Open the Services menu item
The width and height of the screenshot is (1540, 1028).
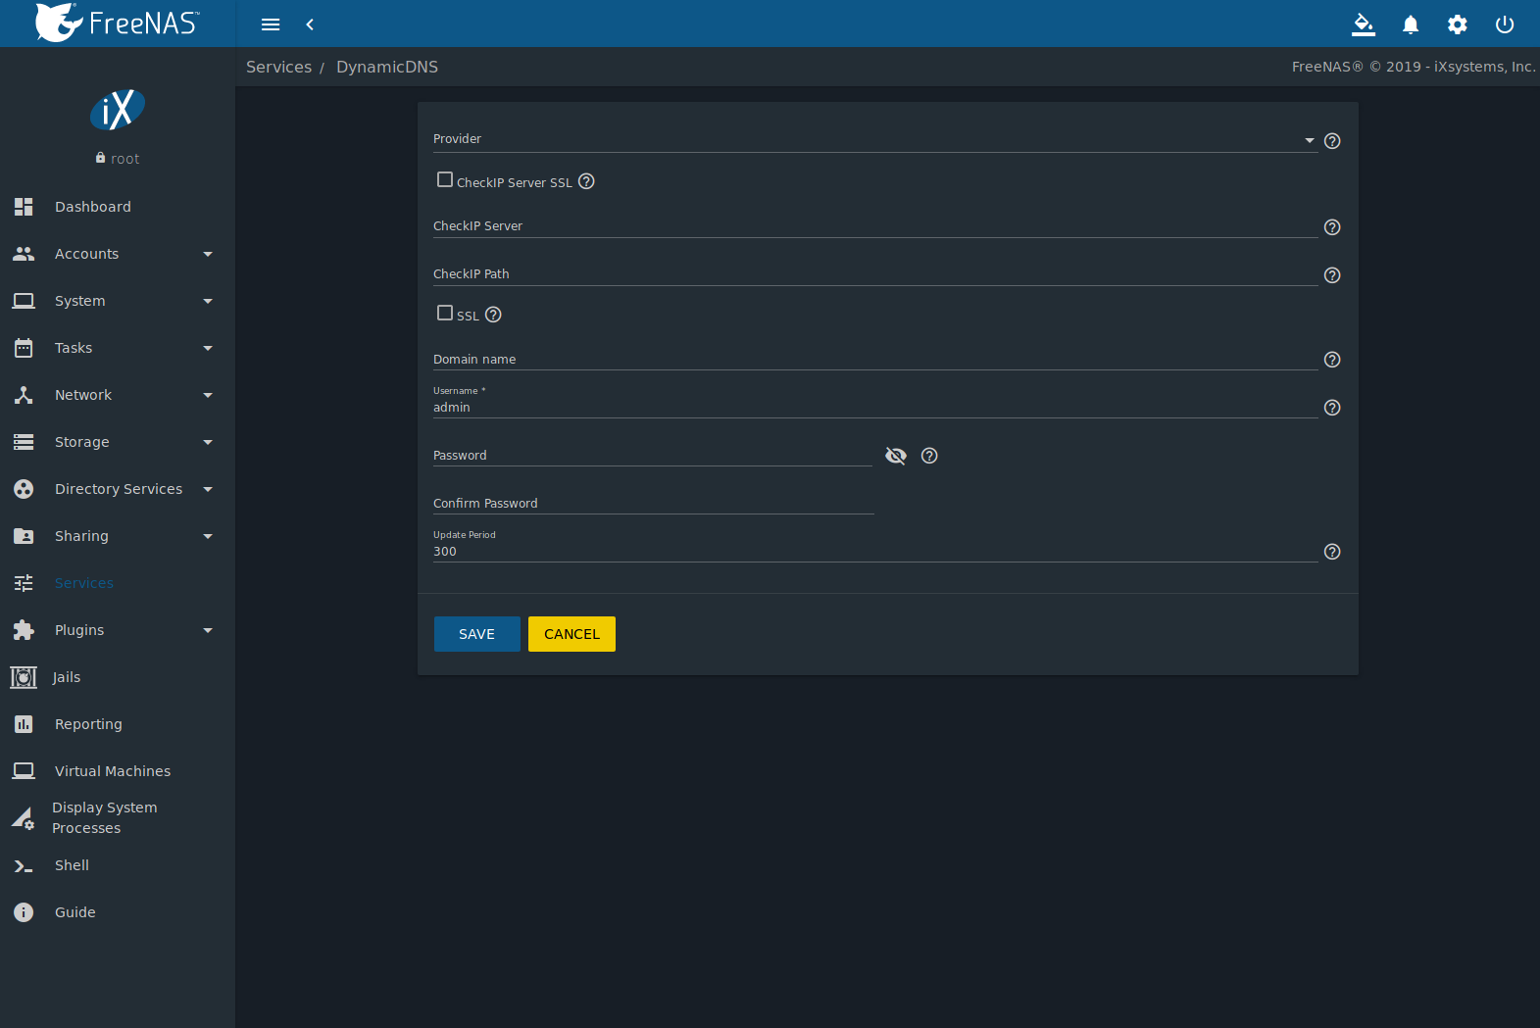(x=118, y=583)
